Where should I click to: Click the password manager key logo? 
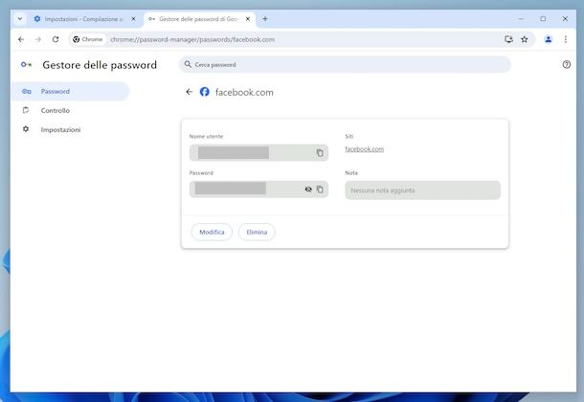(26, 65)
